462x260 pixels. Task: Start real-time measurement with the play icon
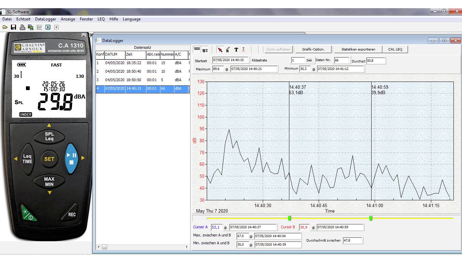(x=47, y=27)
